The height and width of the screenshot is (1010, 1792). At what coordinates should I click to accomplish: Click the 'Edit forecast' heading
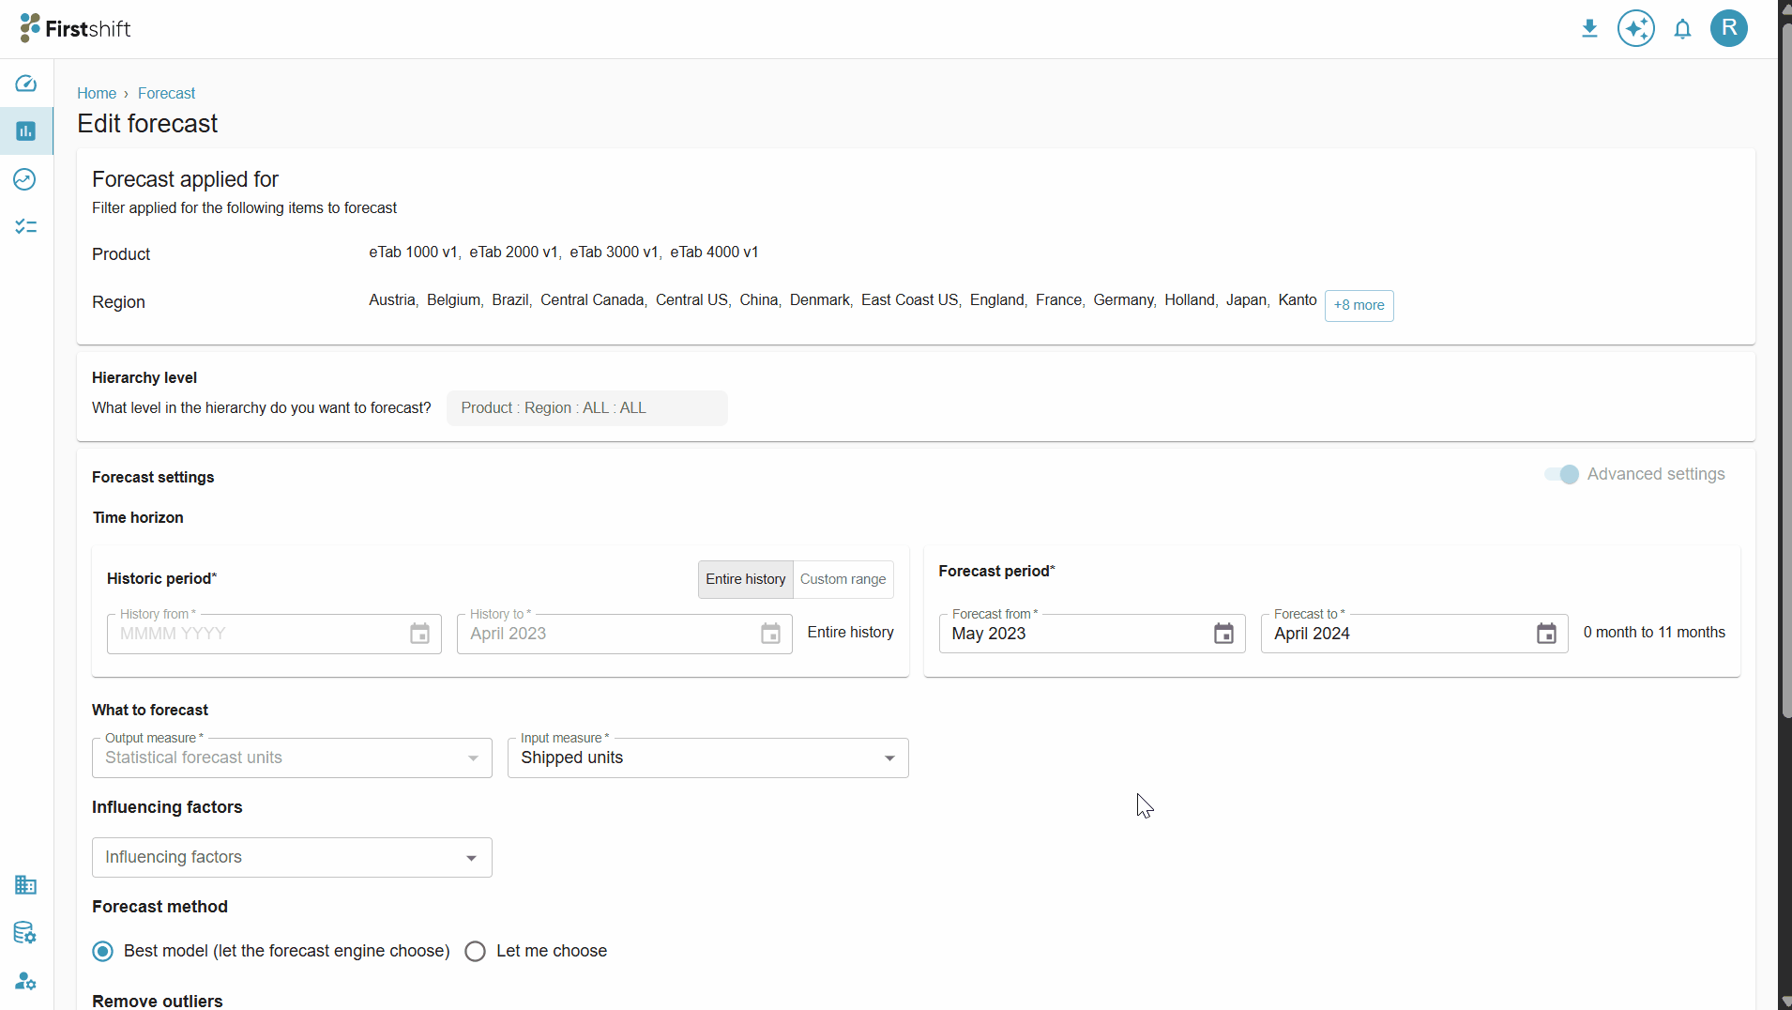pos(147,124)
